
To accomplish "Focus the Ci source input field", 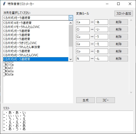I will [83, 29].
